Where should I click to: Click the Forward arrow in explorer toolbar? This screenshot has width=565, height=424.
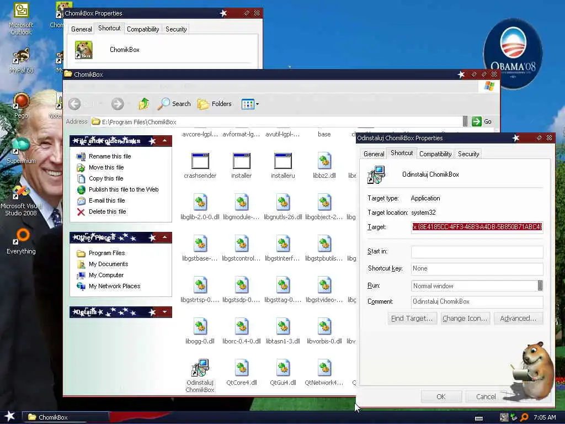[x=117, y=104]
